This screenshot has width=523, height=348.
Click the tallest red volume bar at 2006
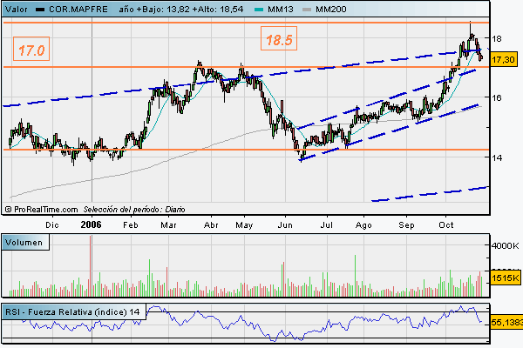click(91, 266)
